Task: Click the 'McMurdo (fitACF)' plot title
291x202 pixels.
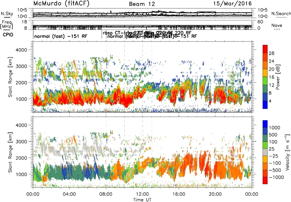Action: pos(61,4)
